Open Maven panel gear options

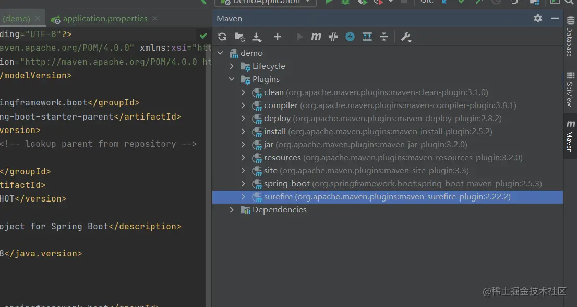coord(538,18)
